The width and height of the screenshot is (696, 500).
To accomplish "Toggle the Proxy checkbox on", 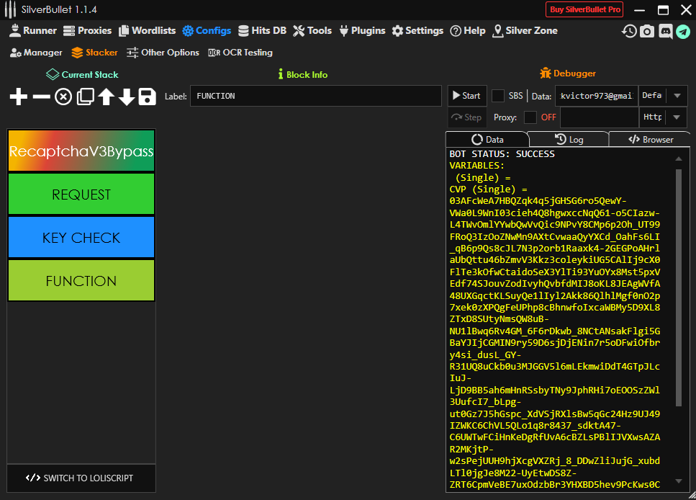I will 530,117.
